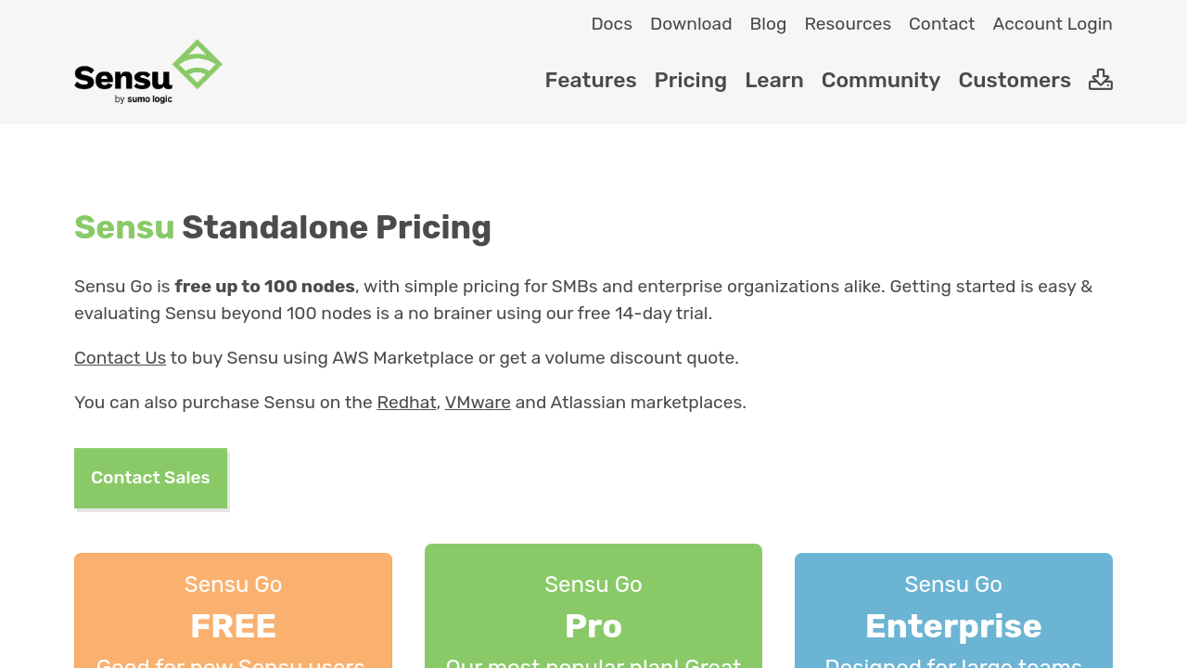This screenshot has height=668, width=1187.
Task: Open the VMware marketplace link
Action: click(x=478, y=403)
